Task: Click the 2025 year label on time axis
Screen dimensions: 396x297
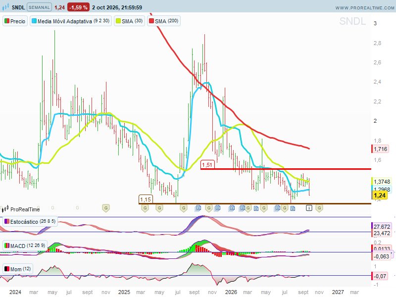Action: coord(124,292)
